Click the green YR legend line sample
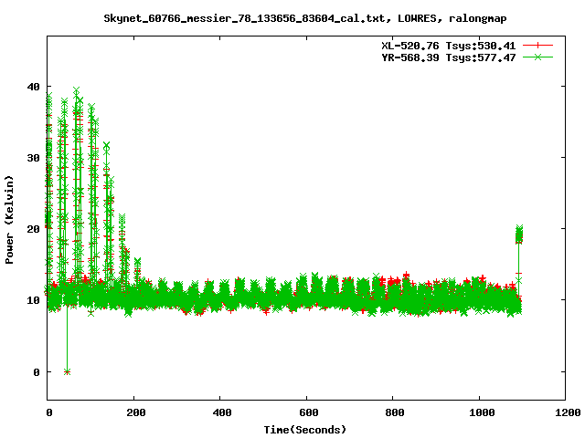This screenshot has width=585, height=438. (537, 57)
